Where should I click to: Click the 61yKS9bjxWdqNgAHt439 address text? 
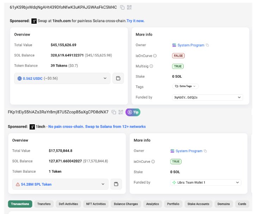63,7
